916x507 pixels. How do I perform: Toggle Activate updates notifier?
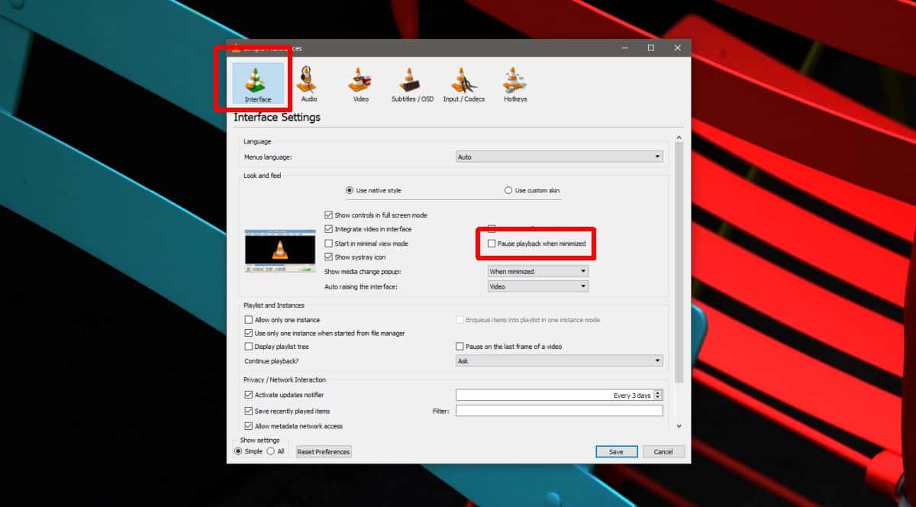284,395
